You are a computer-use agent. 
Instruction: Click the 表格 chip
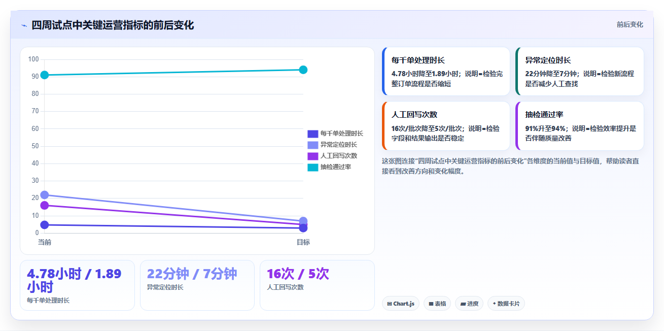pyautogui.click(x=437, y=304)
